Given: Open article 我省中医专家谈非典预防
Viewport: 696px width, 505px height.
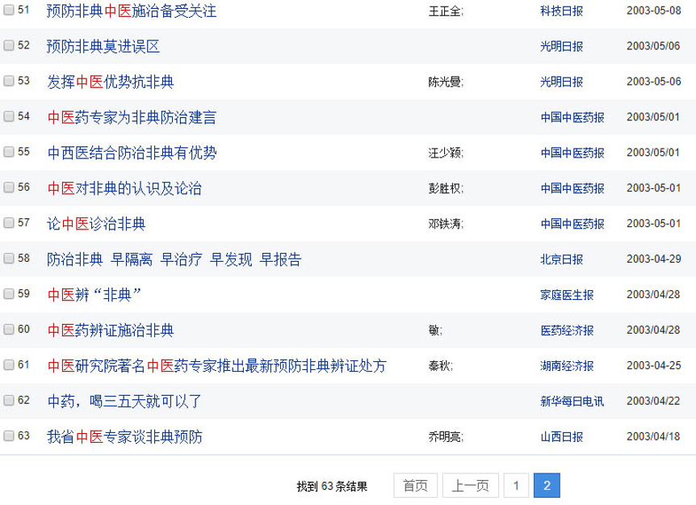Looking at the screenshot, I should point(124,437).
